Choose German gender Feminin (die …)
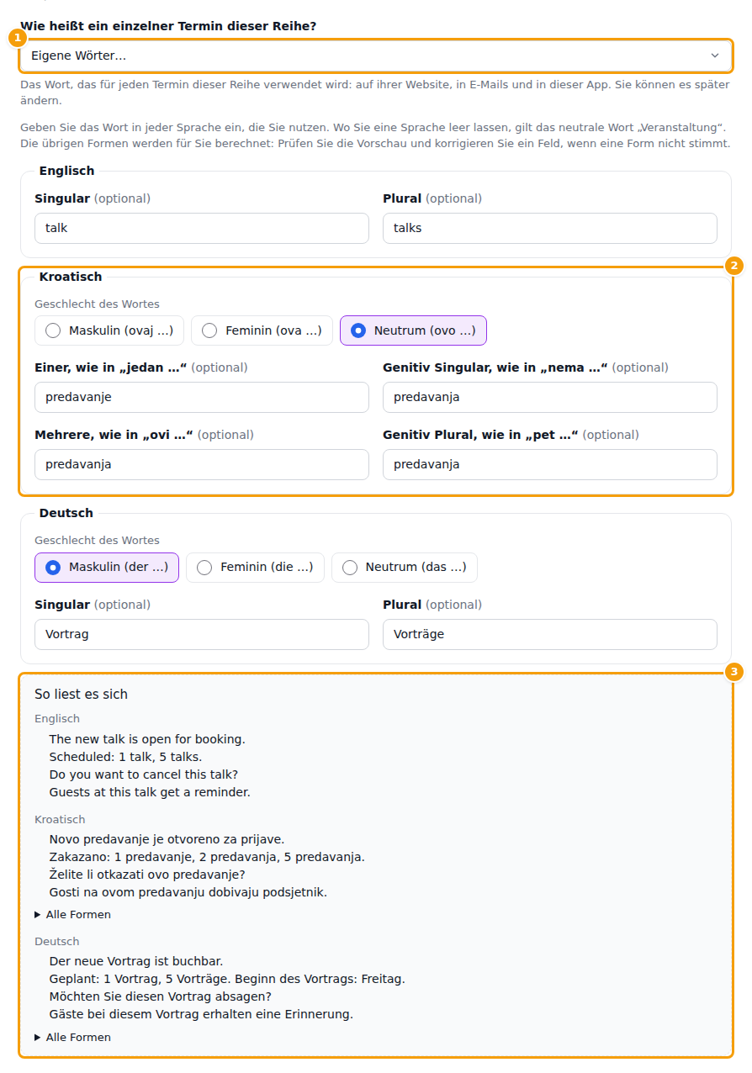Screen dimensions: 752x1073 click(x=255, y=568)
